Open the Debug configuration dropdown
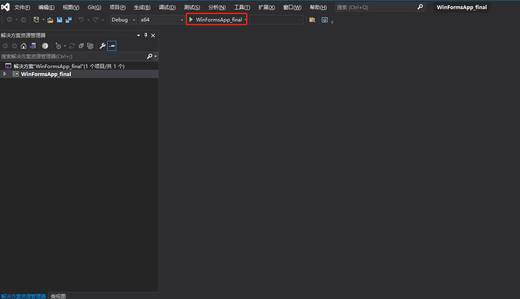 pyautogui.click(x=123, y=20)
